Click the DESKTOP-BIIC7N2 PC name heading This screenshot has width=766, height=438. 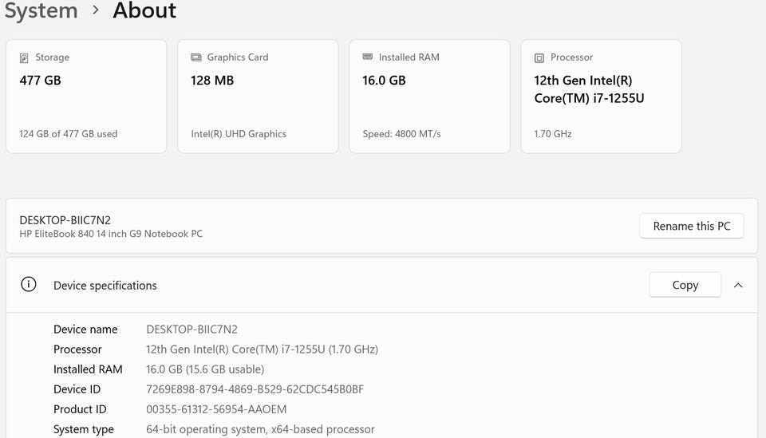point(65,219)
